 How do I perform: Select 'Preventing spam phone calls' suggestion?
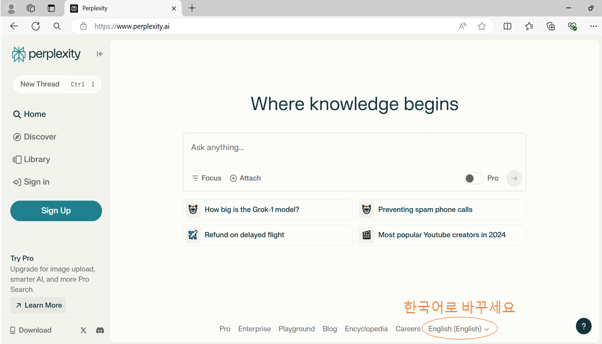pyautogui.click(x=441, y=210)
